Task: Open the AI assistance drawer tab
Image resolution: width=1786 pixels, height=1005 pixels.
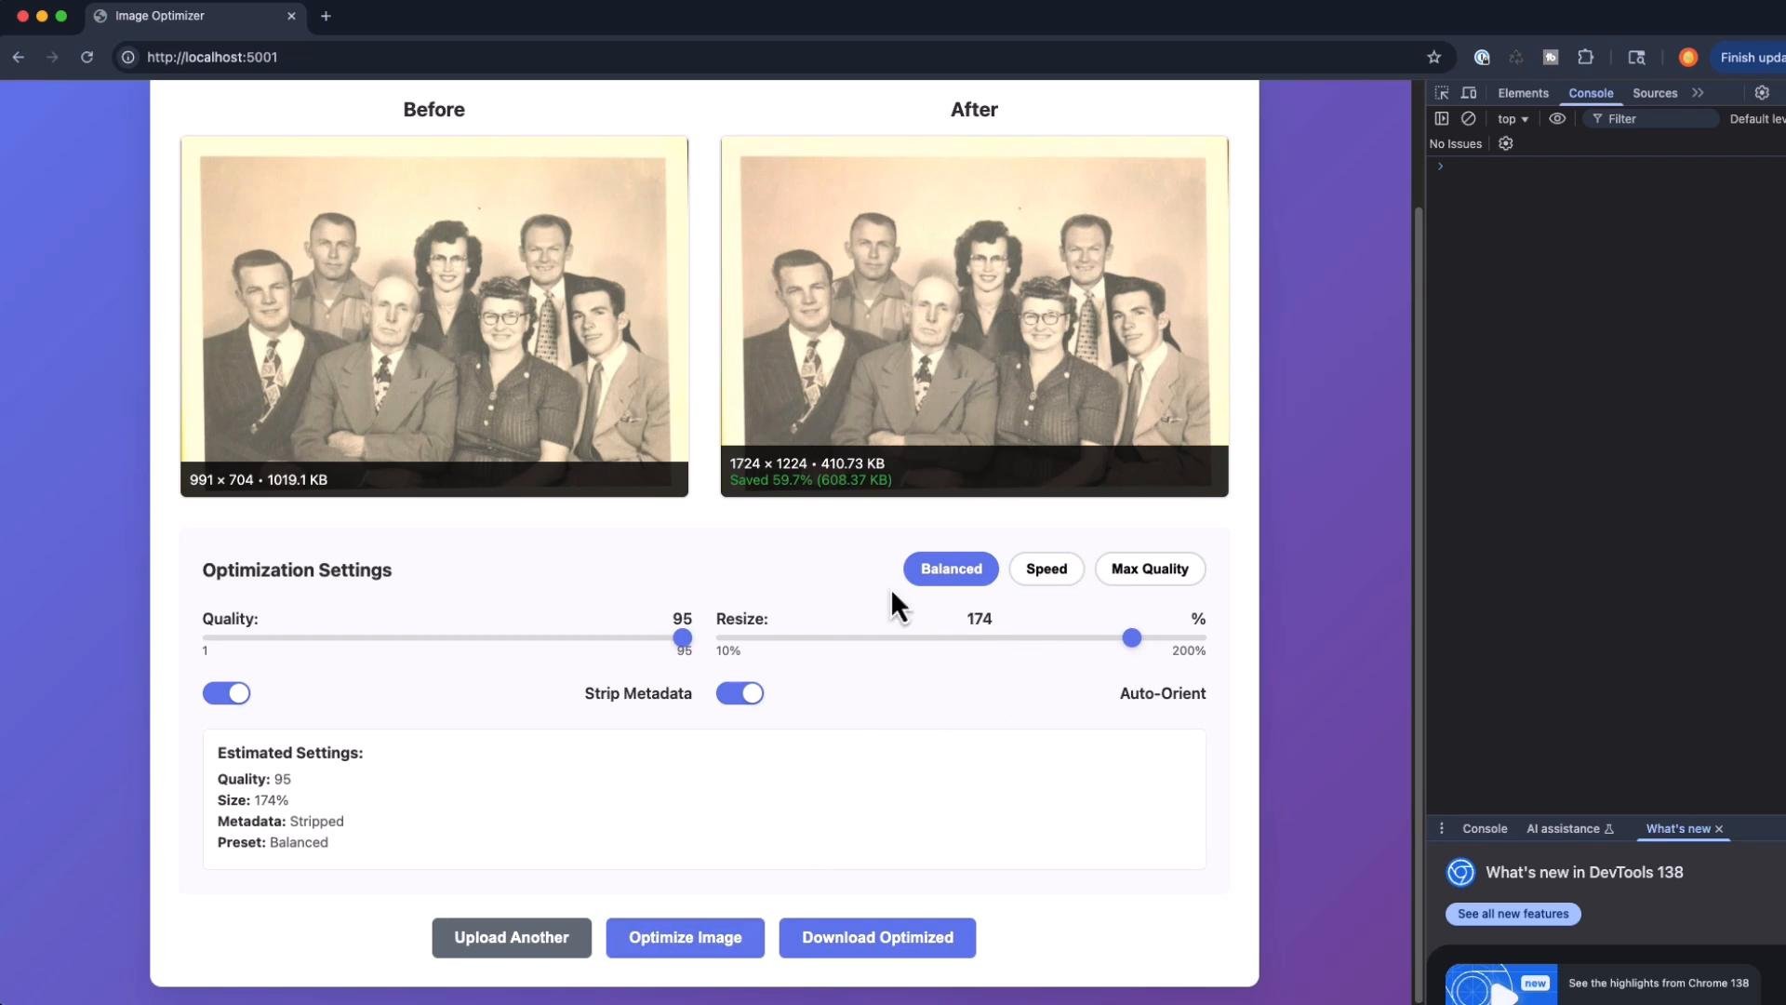Action: [1570, 828]
